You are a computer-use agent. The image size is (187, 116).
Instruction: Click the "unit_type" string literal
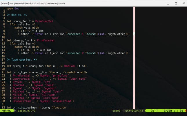pyautogui.click(x=50, y=98)
